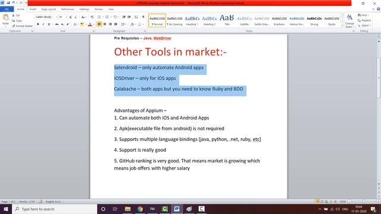Image resolution: width=381 pixels, height=214 pixels.
Task: Center align the paragraph
Action: 105,24
